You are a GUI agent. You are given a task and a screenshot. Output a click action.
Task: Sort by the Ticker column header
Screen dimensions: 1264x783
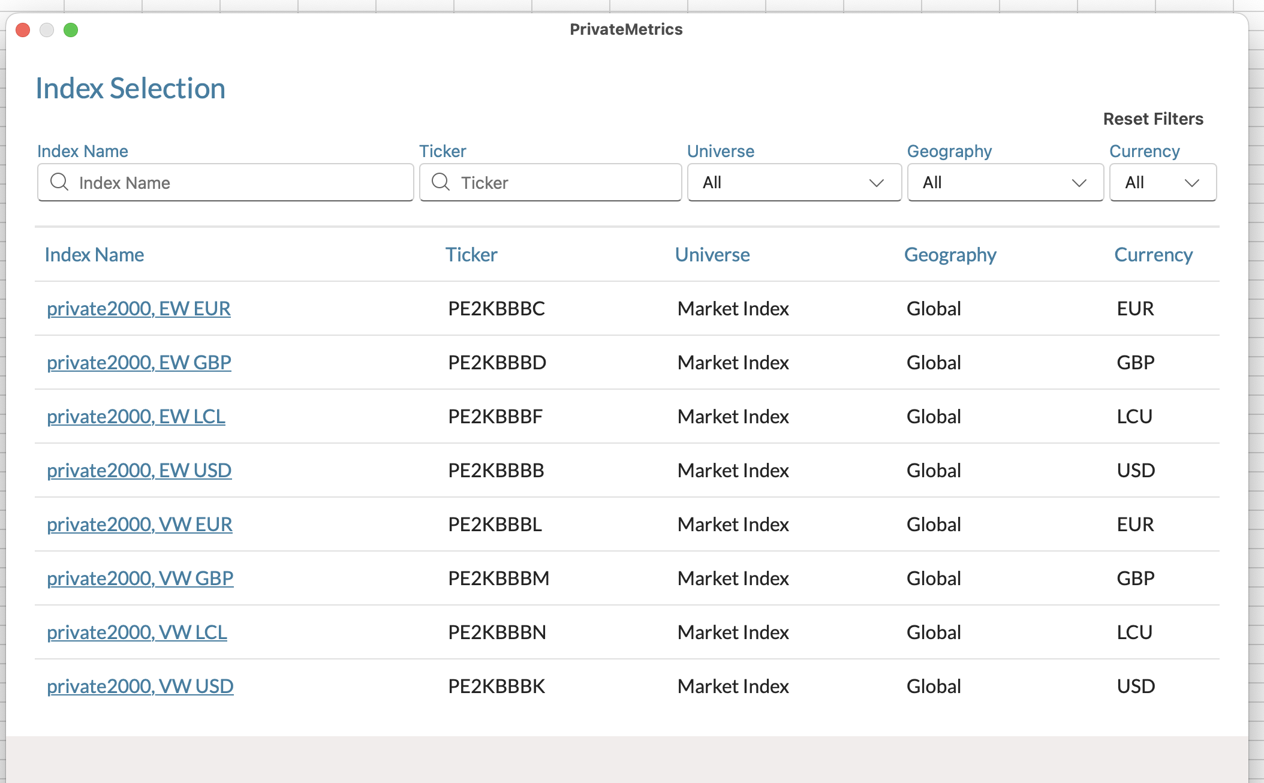471,255
